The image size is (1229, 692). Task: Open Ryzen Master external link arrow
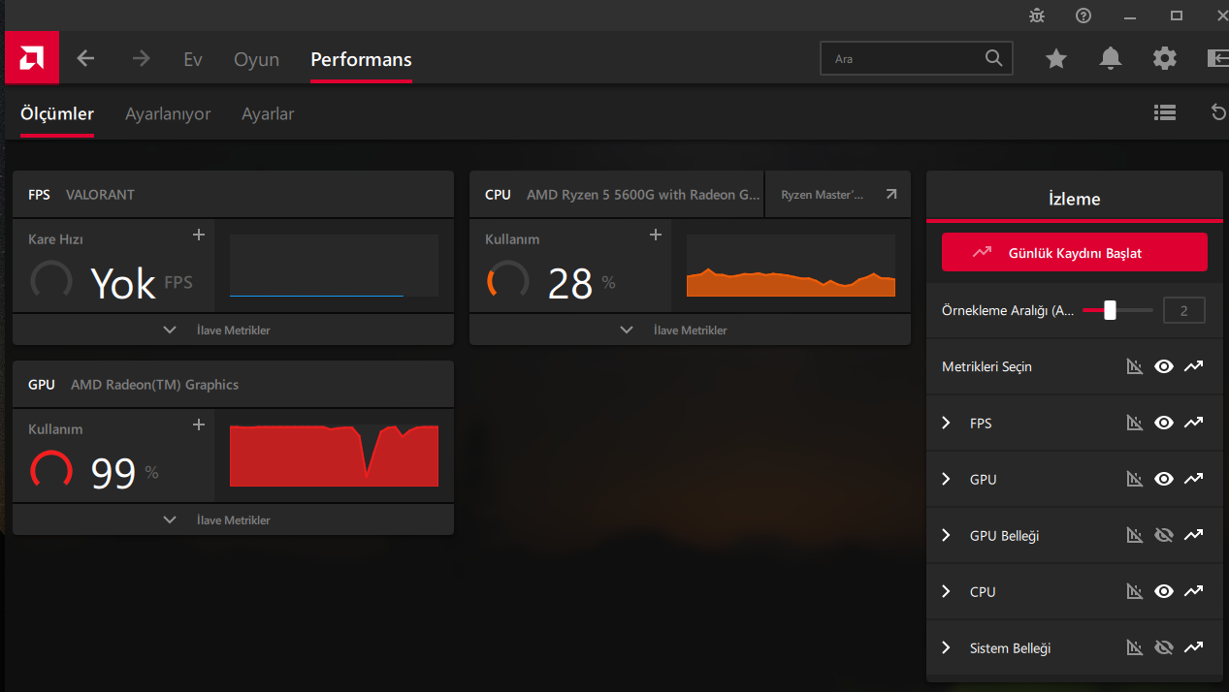(891, 195)
